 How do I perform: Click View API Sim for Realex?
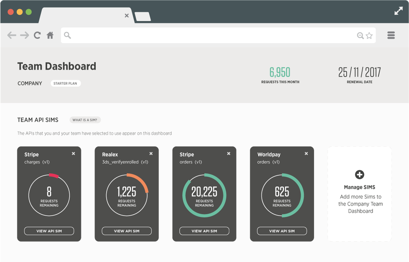127,231
